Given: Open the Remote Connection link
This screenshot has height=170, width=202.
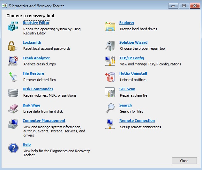Looking at the screenshot, I should click(x=137, y=121).
